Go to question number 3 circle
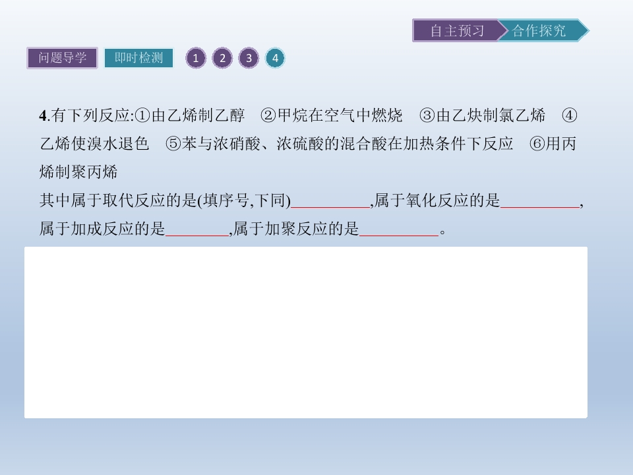 249,58
